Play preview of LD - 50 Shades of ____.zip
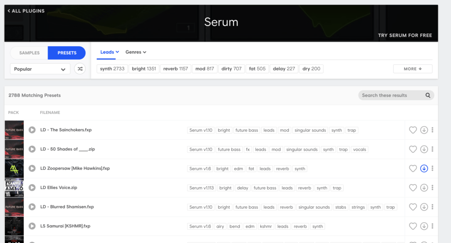The height and width of the screenshot is (243, 451). (x=32, y=149)
